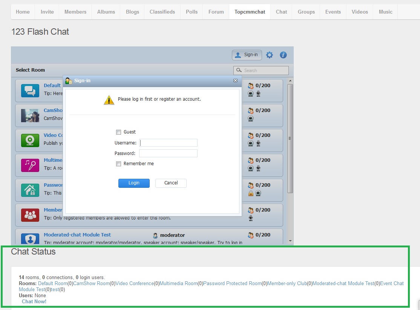420x310 pixels.
Task: Enable the Guest checkbox
Action: (x=119, y=132)
